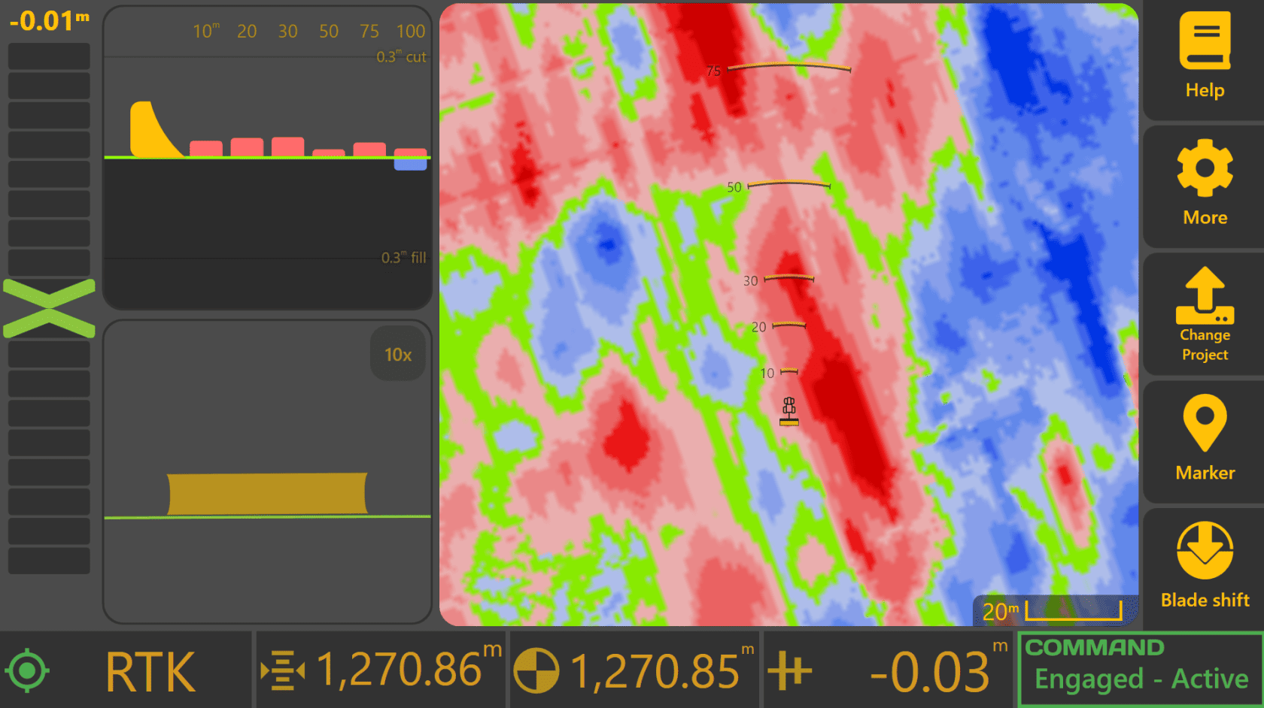Click the green on-grade X indicator
This screenshot has height=708, width=1264.
(49, 308)
